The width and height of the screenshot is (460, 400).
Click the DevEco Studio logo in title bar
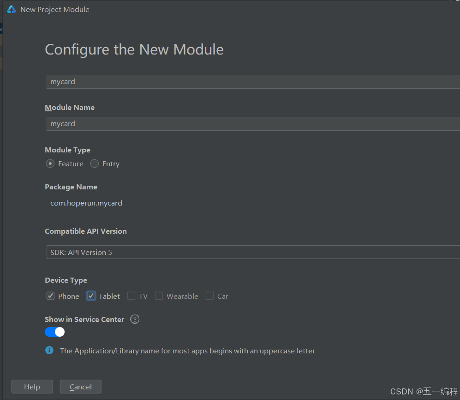(x=12, y=9)
